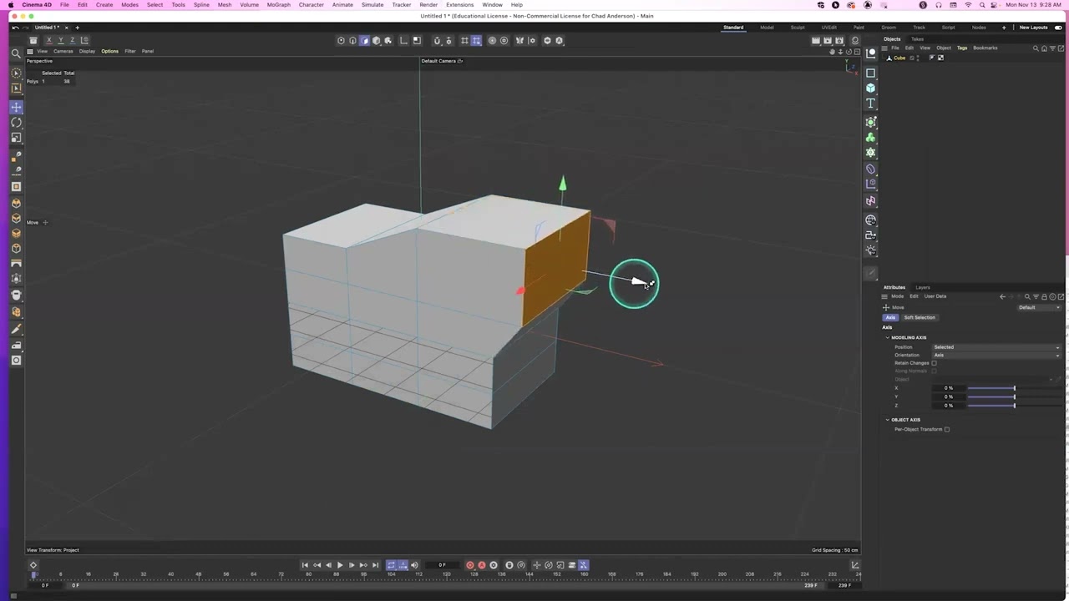Click the Axis button in Attributes
Viewport: 1069px width, 601px height.
pos(890,317)
